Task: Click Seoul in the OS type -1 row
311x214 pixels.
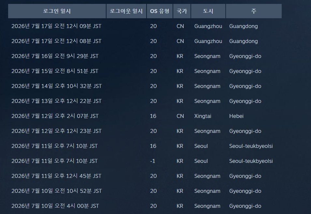Action: click(x=201, y=161)
